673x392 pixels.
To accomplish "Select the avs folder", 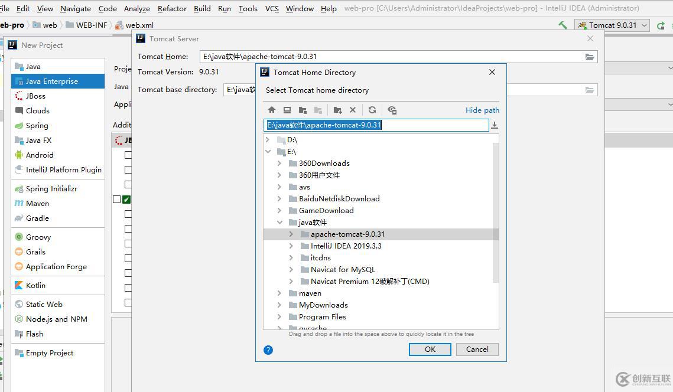I will (x=304, y=187).
